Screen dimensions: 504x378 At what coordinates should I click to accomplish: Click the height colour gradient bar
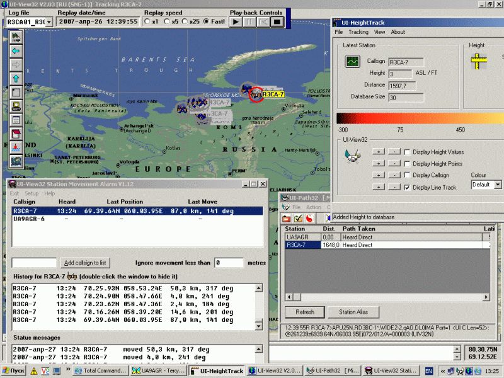420,118
